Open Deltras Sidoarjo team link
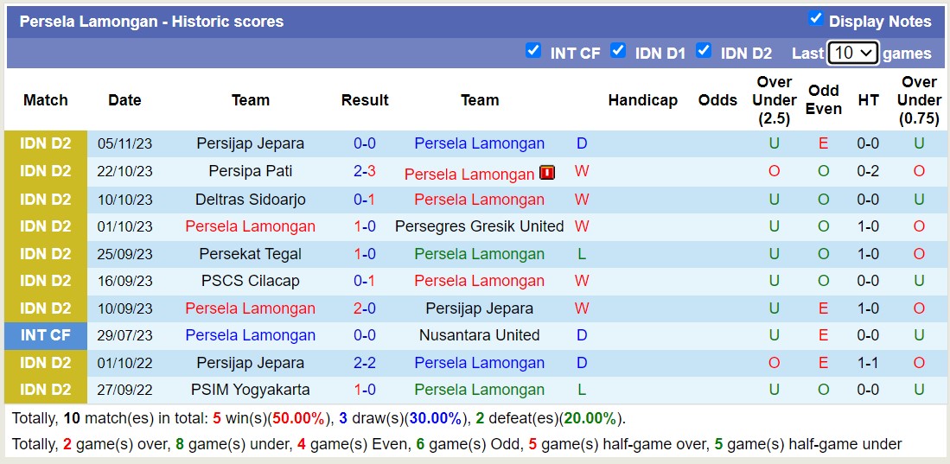The image size is (950, 464). pos(250,200)
